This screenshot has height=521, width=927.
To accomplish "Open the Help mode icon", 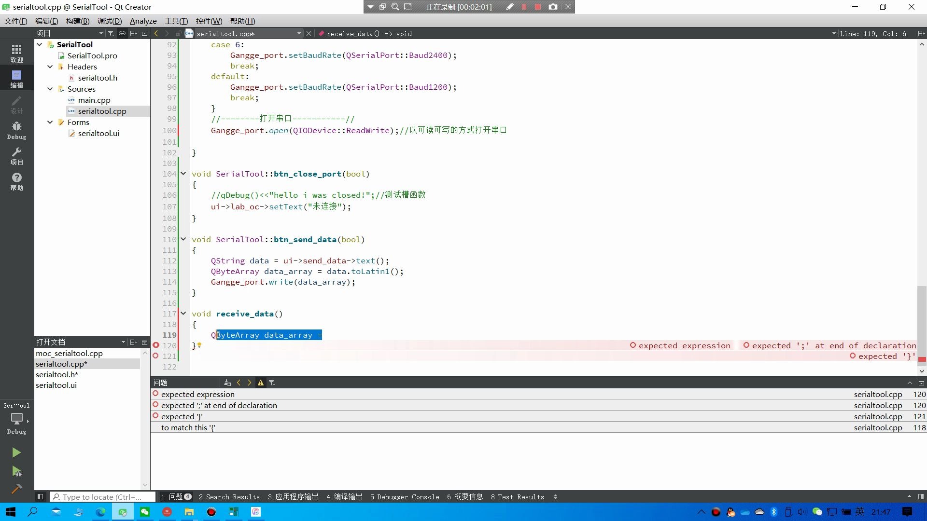I will pos(16,181).
